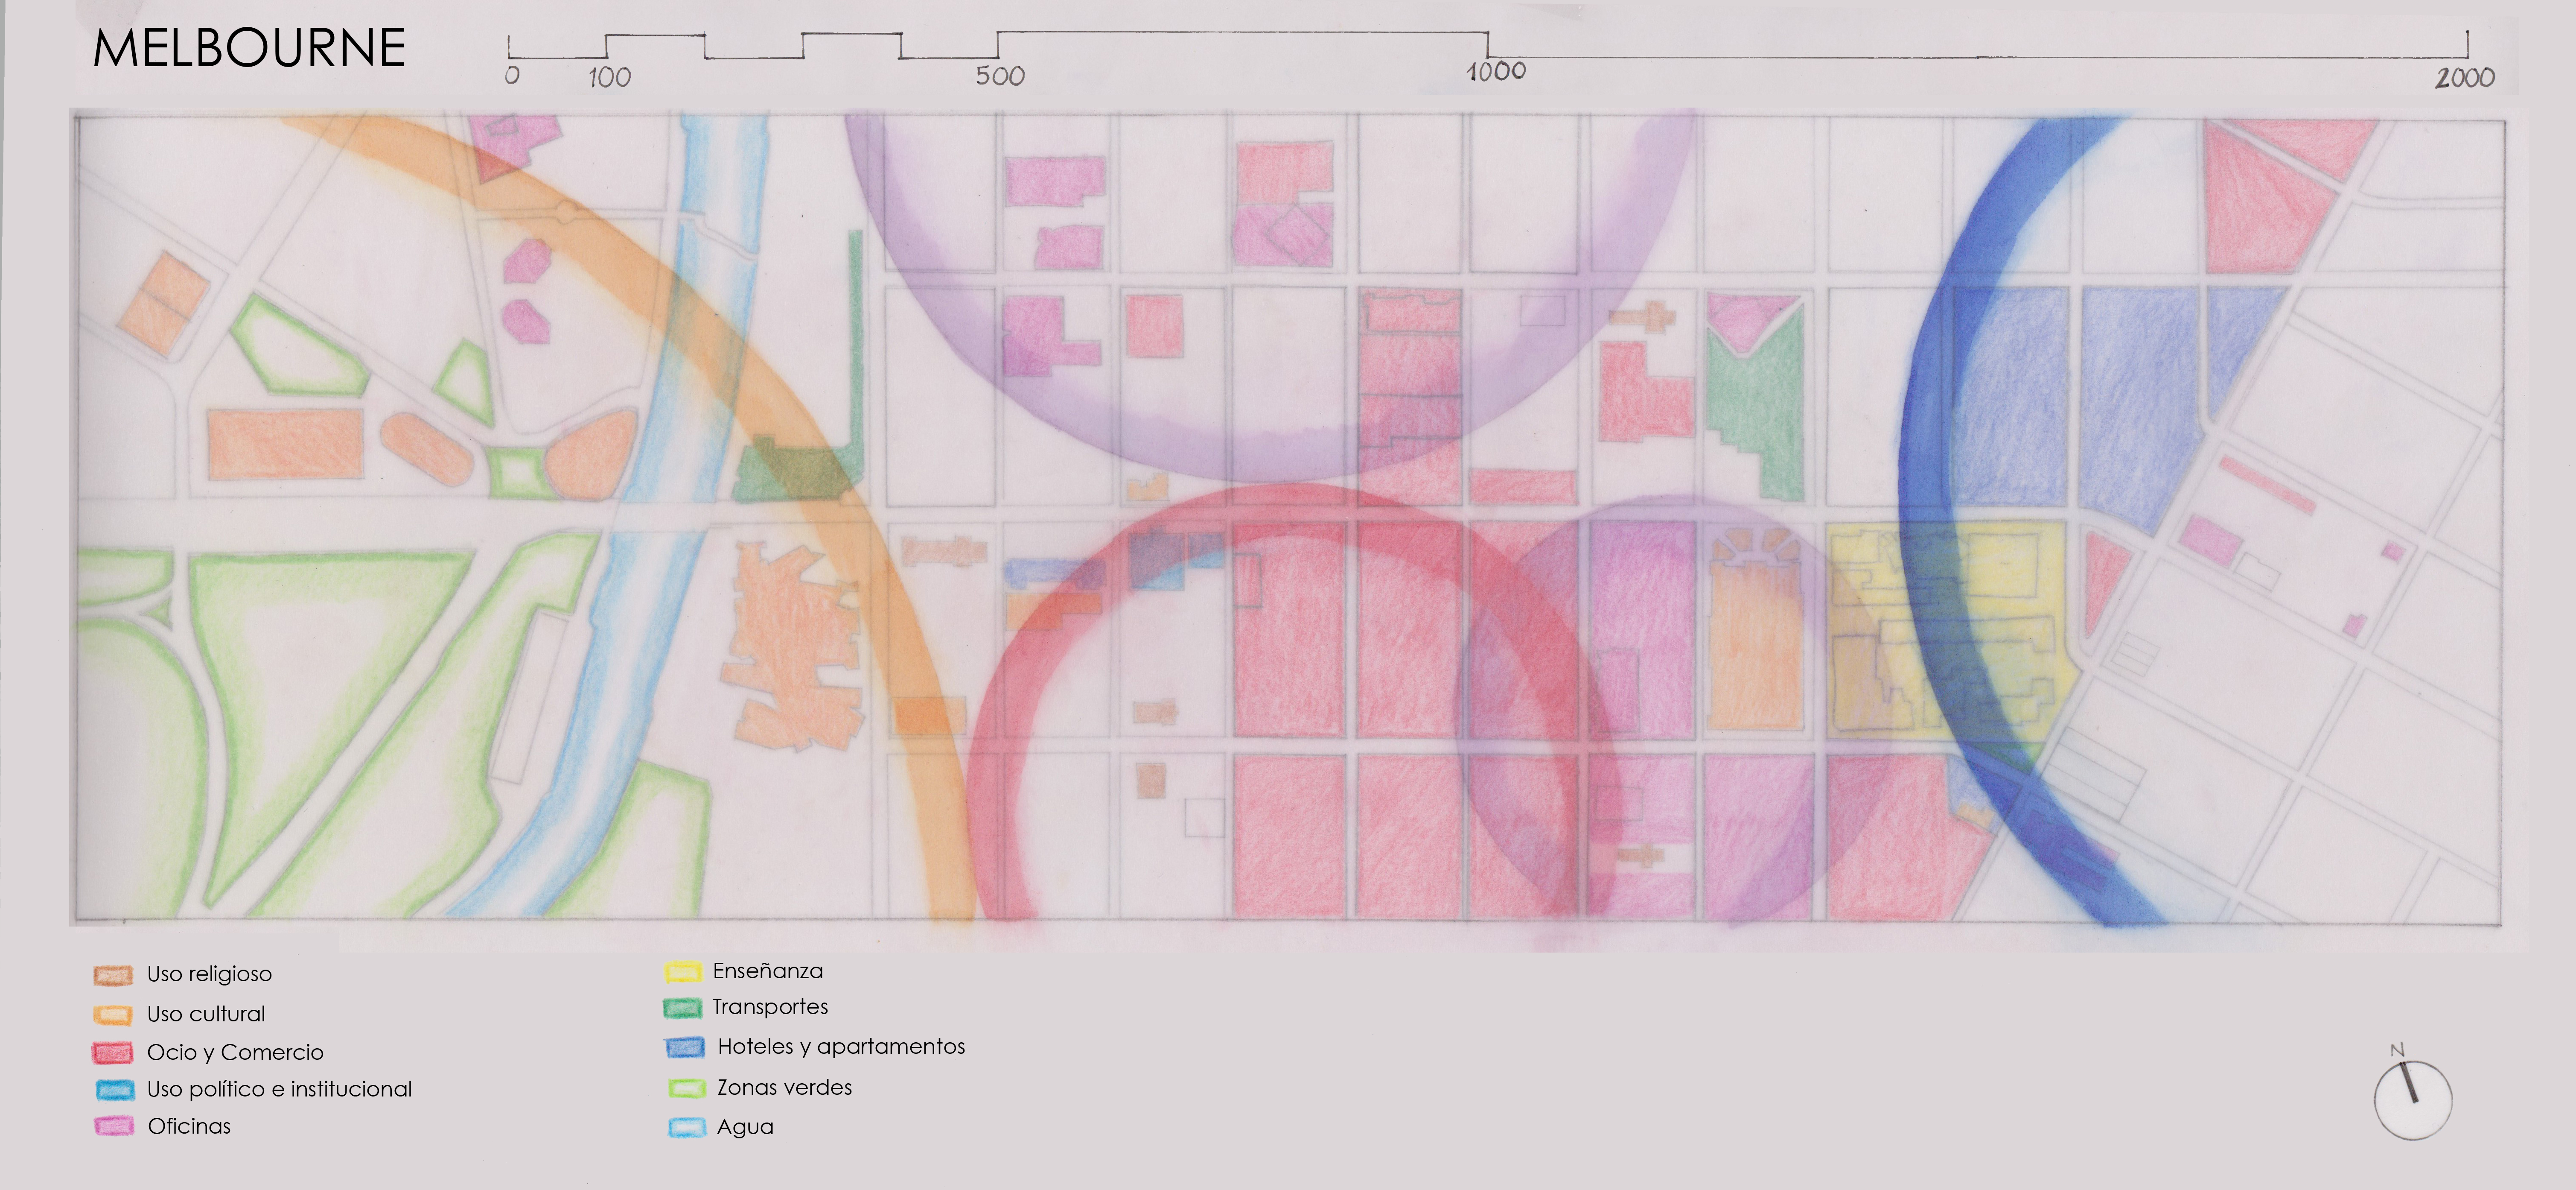This screenshot has width=2576, height=1190.
Task: Click the Ocio y Comercio red swatch
Action: [x=113, y=1053]
